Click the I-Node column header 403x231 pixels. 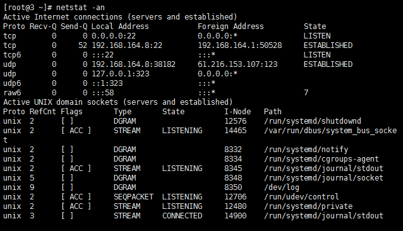[238, 112]
